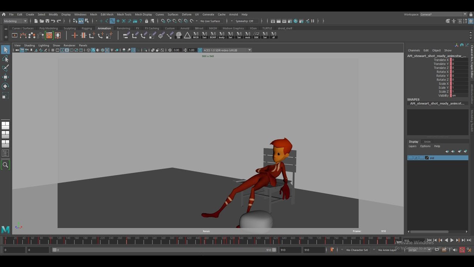The image size is (474, 267).
Task: Toggle the audio mute speaker icon
Action: click(455, 250)
